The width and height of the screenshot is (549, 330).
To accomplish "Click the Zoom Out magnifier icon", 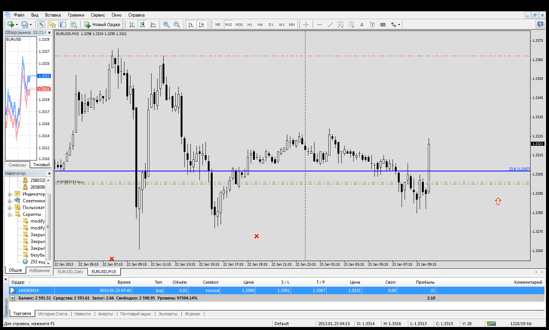I will click(176, 24).
